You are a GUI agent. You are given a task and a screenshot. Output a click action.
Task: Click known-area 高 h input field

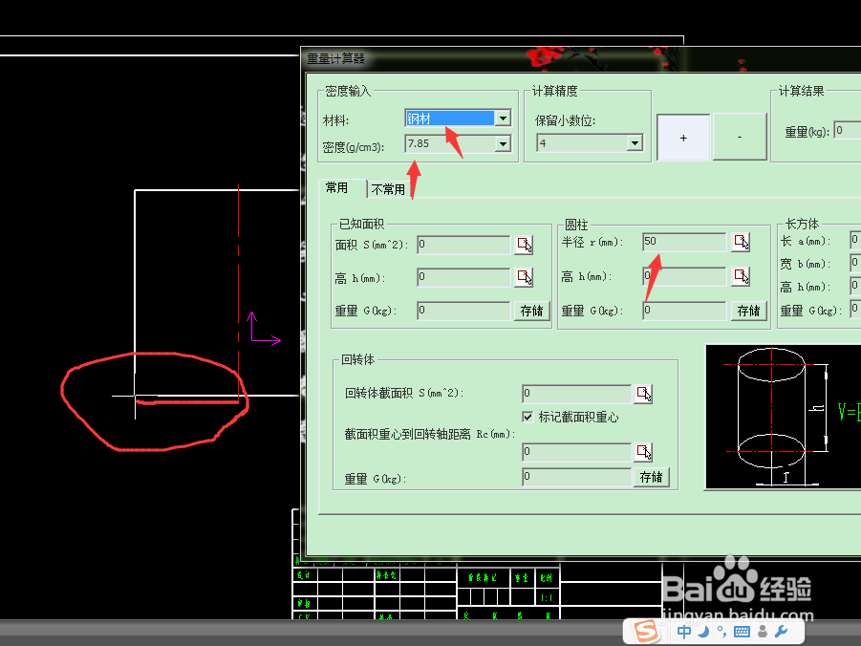pyautogui.click(x=463, y=277)
